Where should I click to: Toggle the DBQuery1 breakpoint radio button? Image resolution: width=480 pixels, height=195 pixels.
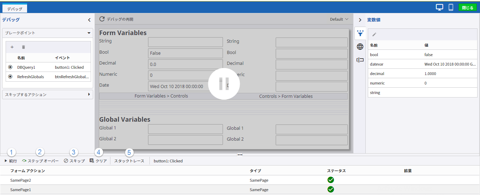click(x=10, y=67)
